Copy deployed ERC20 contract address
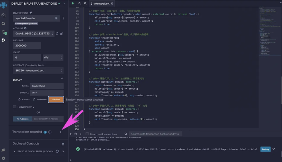 pos(57,152)
